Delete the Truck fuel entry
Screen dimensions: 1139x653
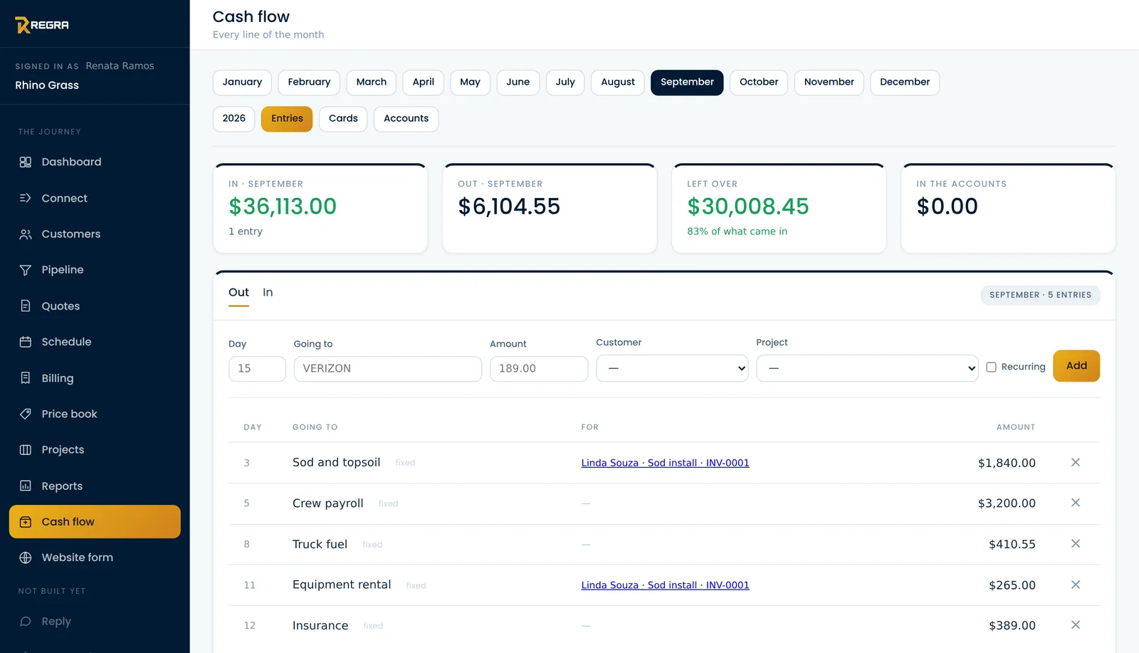(x=1076, y=544)
